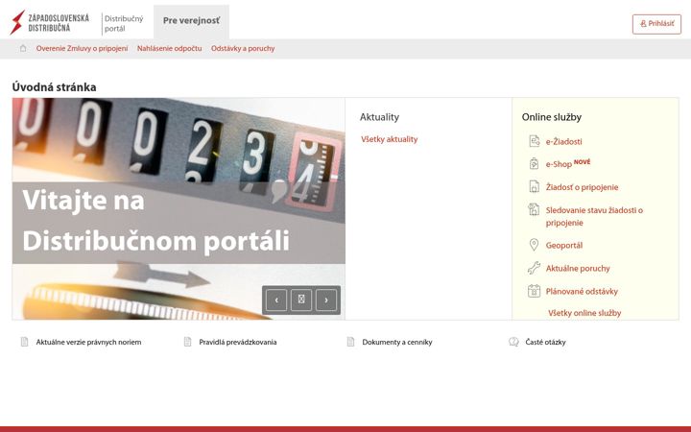The image size is (691, 432).
Task: Open the e-Shop link
Action: [x=559, y=164]
